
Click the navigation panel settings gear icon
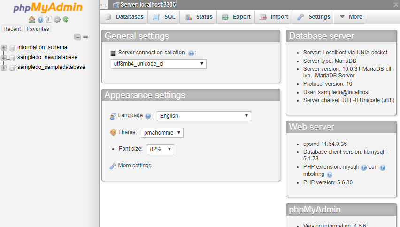[57, 19]
